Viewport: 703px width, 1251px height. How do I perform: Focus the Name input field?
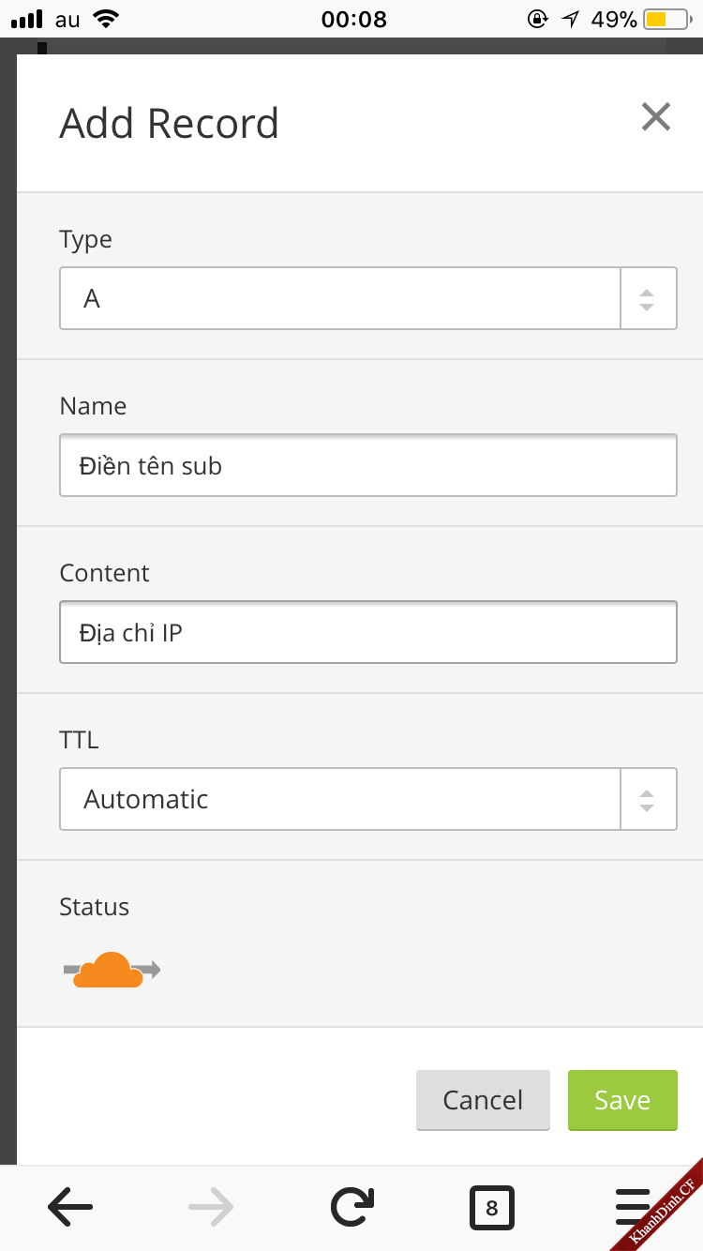[x=367, y=465]
